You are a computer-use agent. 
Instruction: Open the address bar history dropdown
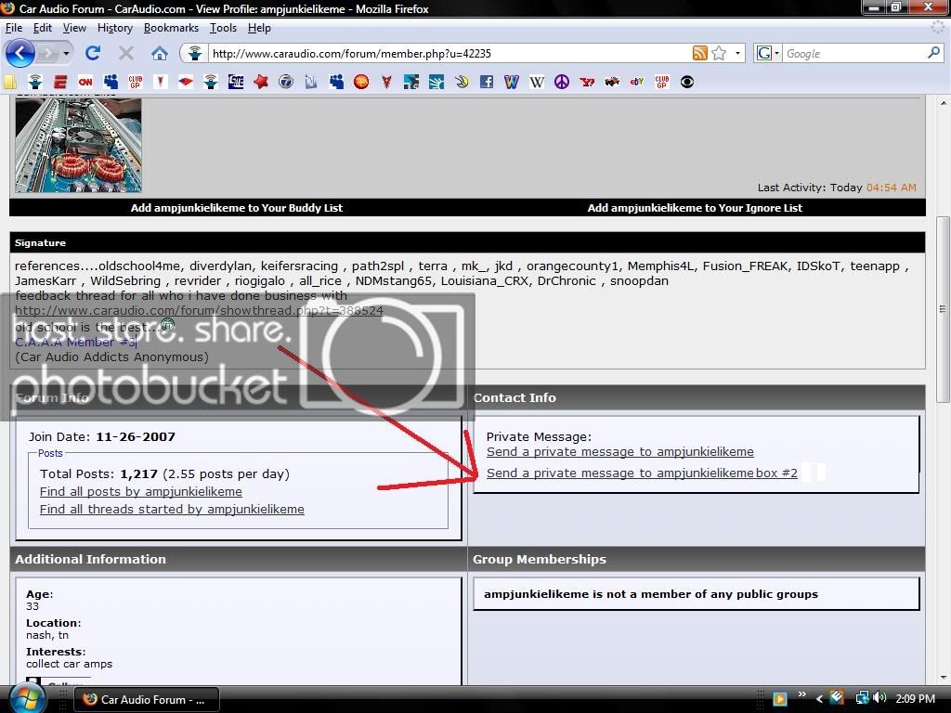737,53
